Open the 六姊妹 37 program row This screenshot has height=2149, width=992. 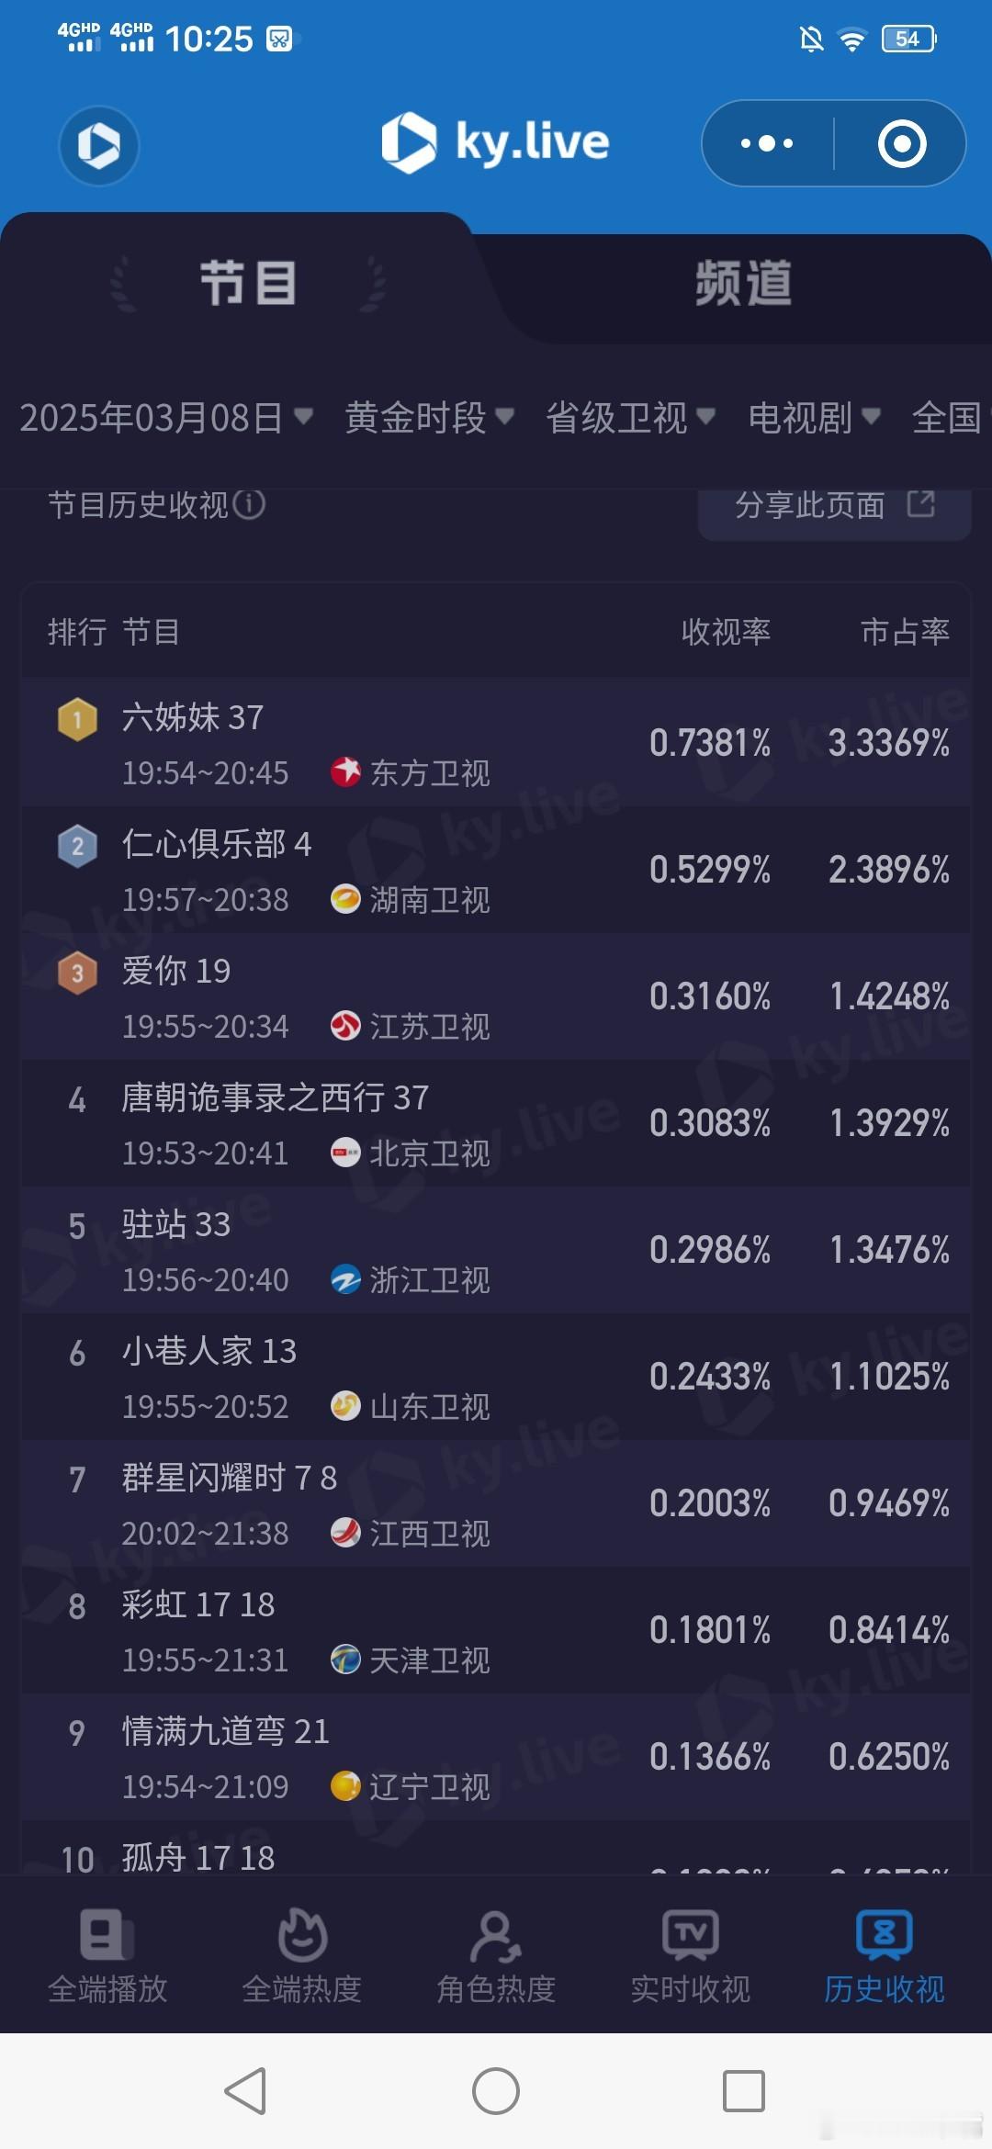[496, 743]
